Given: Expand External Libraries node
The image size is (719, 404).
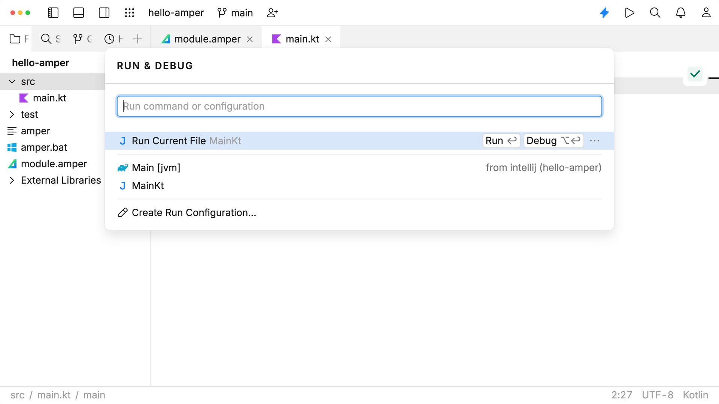Looking at the screenshot, I should (x=12, y=180).
